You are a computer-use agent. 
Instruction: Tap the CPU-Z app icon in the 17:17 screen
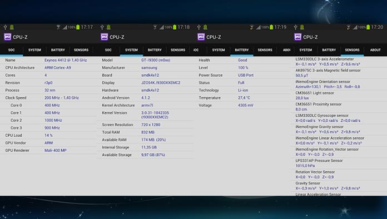(7, 37)
